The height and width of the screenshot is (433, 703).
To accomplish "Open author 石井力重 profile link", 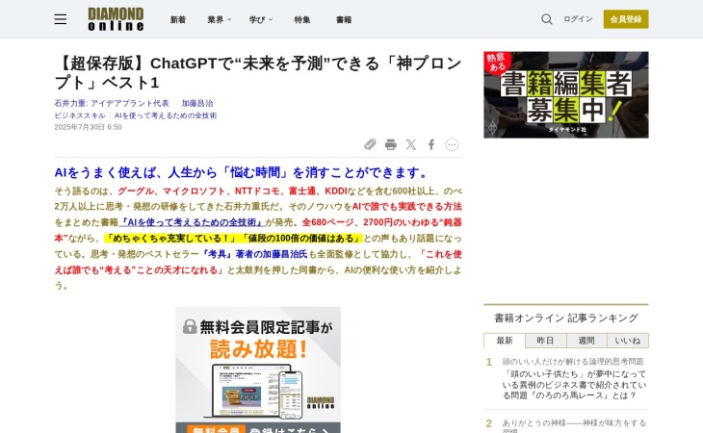I will 112,103.
